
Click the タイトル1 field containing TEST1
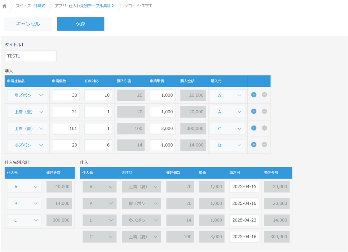[31, 56]
